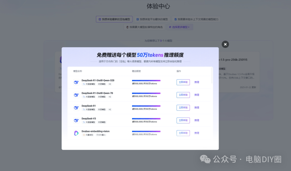Screen dimensions: 291x171
Task: Click the +2 tag on DeepSeek-R1-Distill-Qwen-32B
Action: pyautogui.click(x=110, y=84)
